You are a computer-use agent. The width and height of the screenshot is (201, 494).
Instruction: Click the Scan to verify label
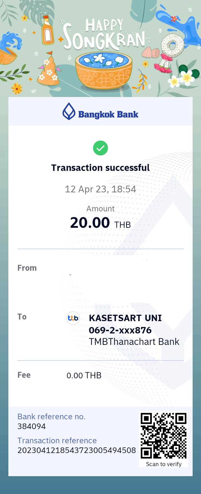[x=164, y=464]
